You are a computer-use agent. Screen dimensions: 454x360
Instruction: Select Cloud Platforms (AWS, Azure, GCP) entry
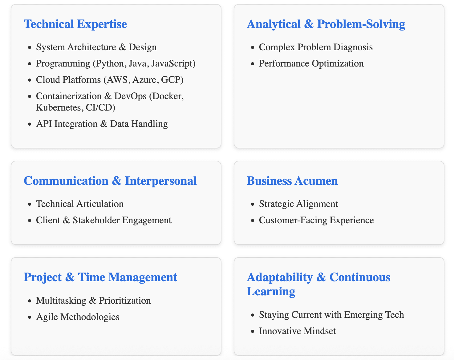point(110,80)
